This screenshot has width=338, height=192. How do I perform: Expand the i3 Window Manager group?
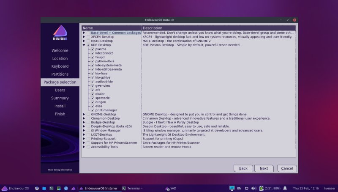coord(84,131)
